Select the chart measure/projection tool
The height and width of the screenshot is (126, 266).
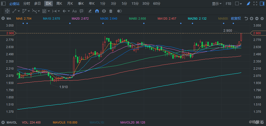pos(44,11)
